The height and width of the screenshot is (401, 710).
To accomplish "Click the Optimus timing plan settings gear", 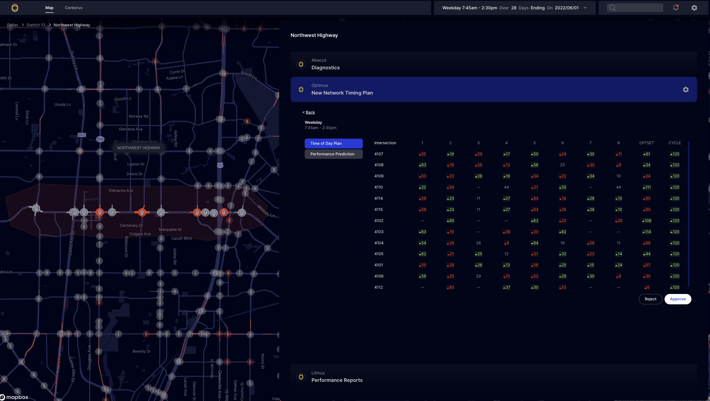I will coord(685,90).
